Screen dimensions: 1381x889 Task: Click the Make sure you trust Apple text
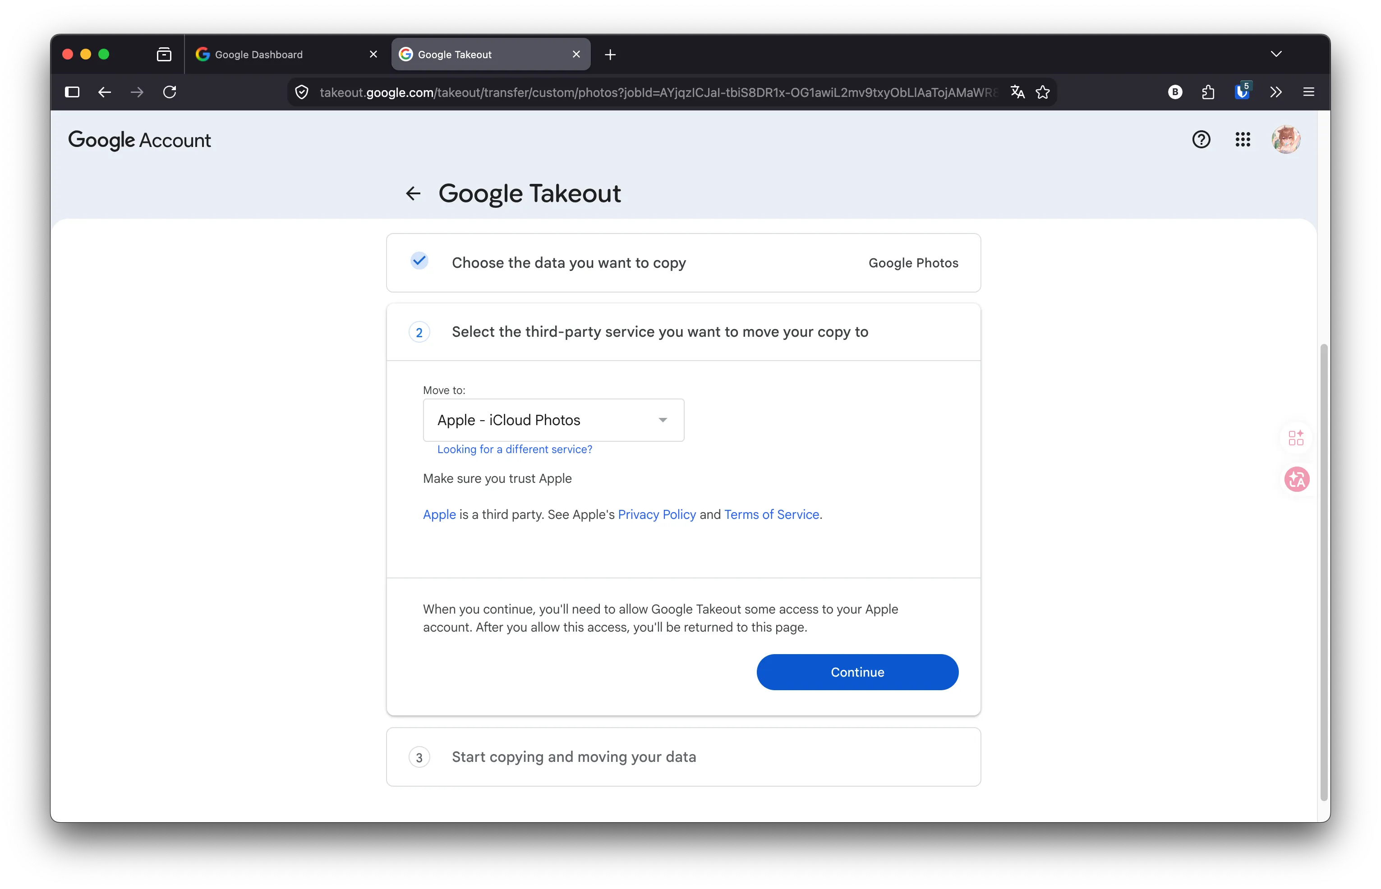[x=497, y=479]
